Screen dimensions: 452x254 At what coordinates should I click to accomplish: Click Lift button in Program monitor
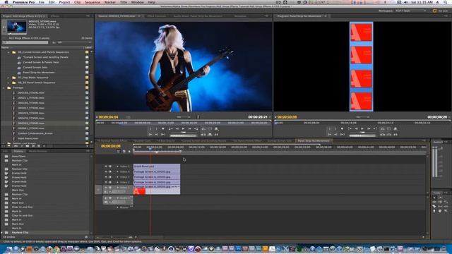coord(383,134)
